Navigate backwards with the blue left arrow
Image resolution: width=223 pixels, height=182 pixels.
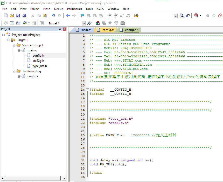68,16
